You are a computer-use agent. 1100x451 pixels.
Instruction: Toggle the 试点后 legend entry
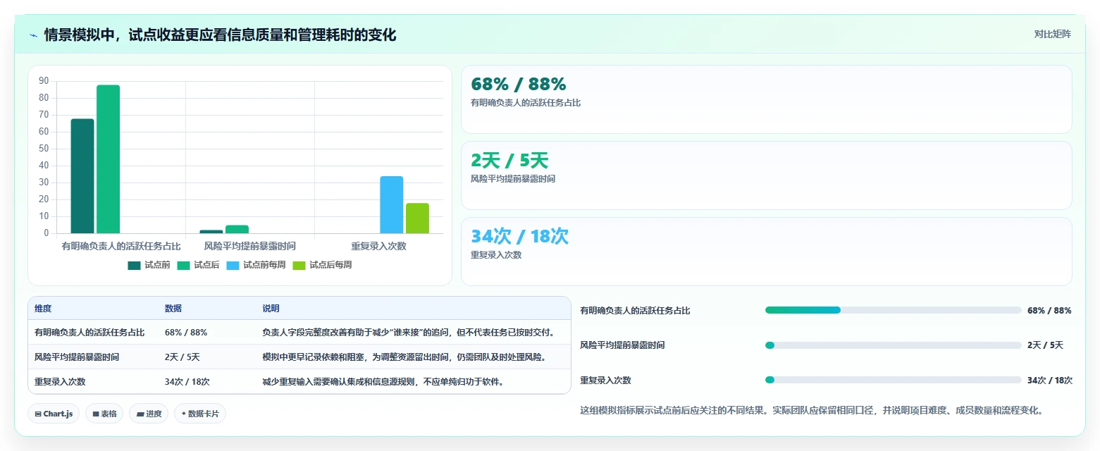[x=198, y=265]
